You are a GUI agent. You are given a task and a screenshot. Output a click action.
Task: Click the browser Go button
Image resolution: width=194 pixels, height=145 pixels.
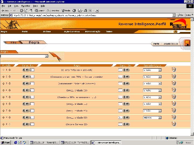point(180,15)
